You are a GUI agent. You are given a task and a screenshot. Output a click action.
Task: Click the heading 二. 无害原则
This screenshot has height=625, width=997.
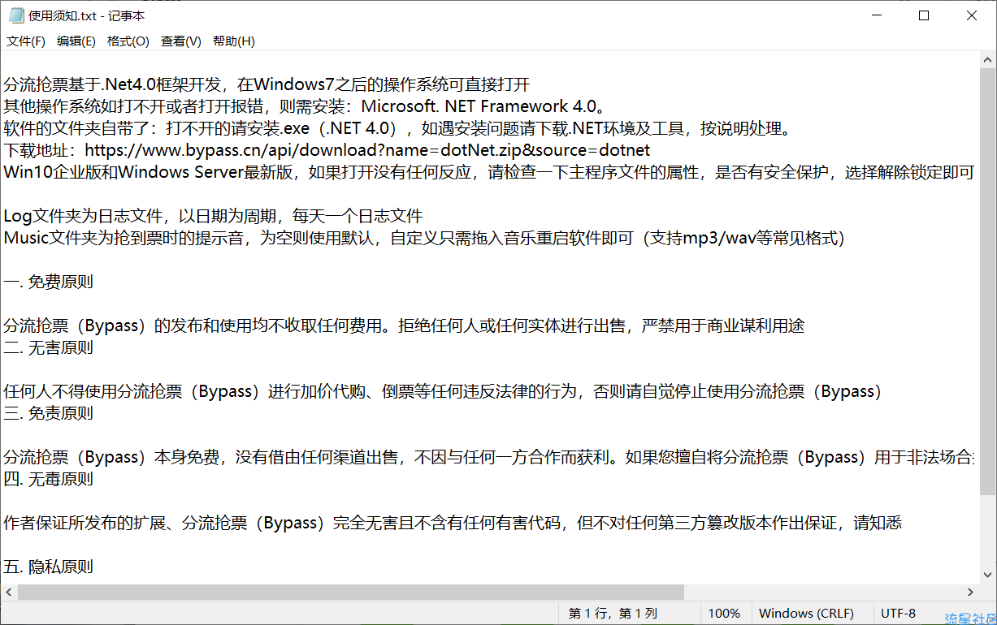click(48, 347)
